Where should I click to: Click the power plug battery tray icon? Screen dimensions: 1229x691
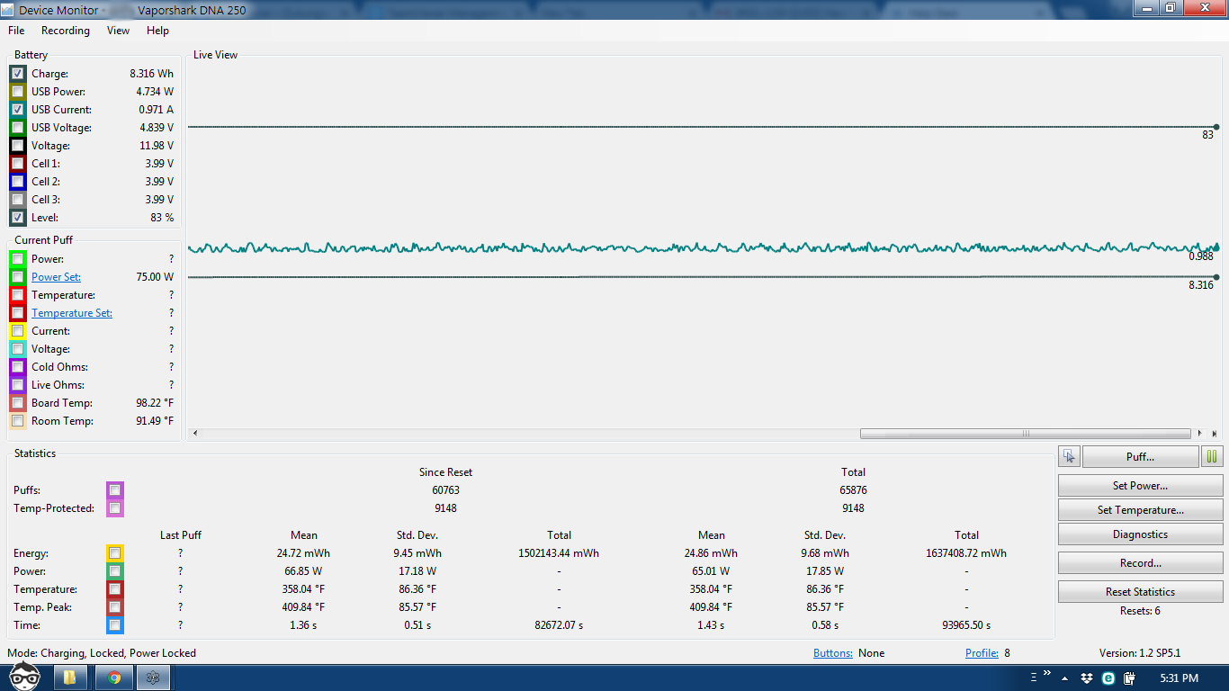point(1130,678)
